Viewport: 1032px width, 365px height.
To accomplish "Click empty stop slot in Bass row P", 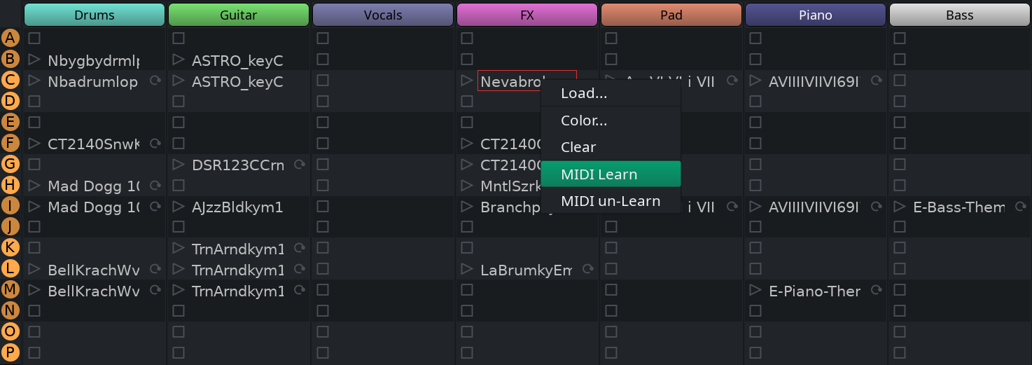I will (x=899, y=352).
